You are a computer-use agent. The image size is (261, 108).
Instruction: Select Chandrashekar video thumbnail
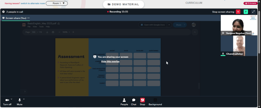click(239, 46)
